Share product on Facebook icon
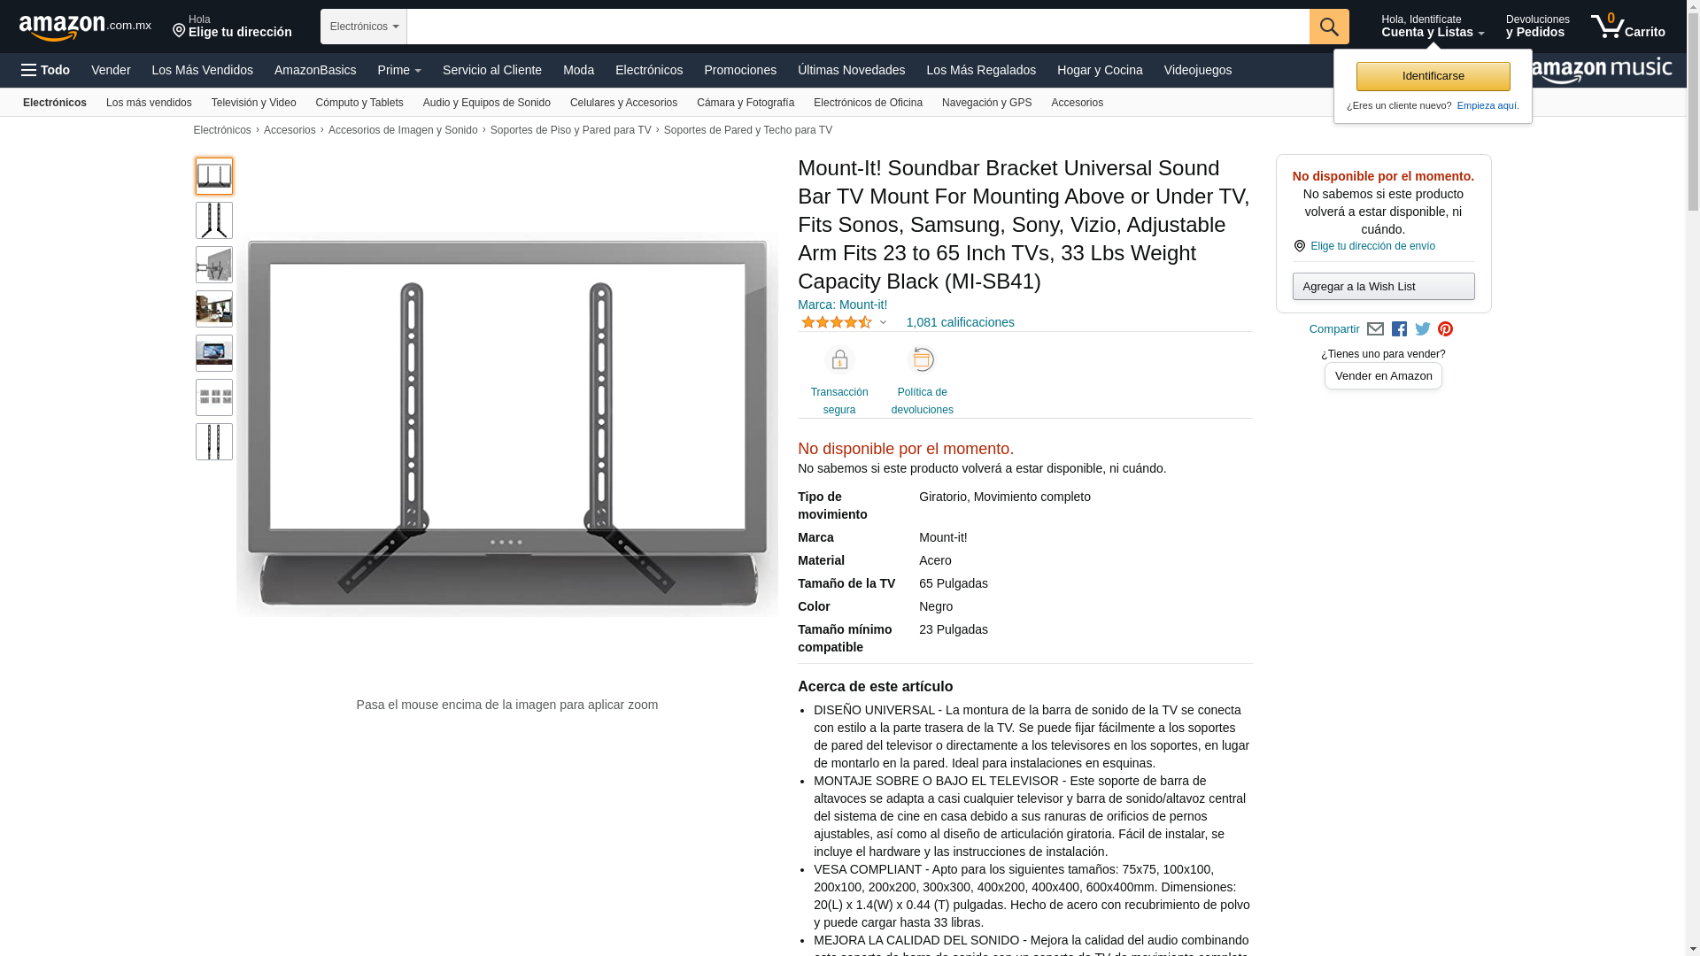 [x=1399, y=329]
